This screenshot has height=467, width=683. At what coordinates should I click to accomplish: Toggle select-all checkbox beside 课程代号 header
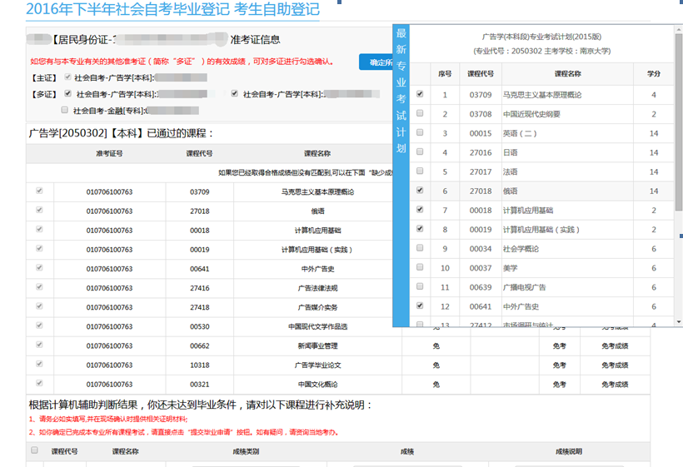[x=34, y=450]
